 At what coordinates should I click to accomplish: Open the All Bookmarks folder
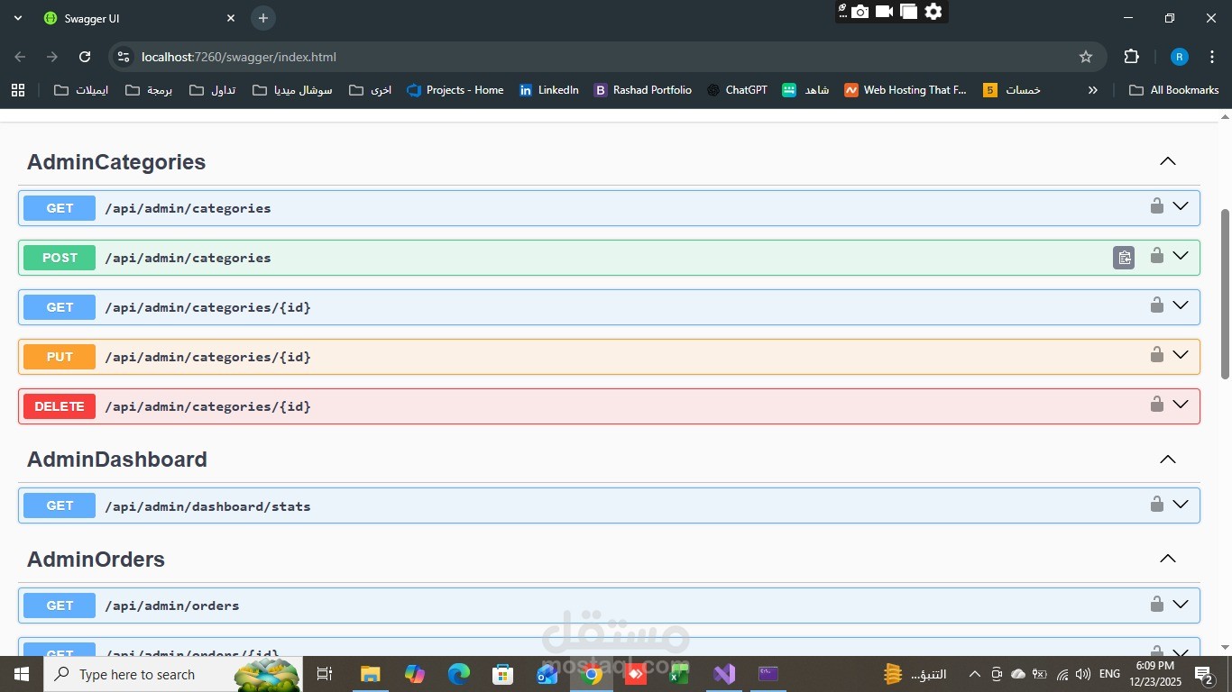tap(1174, 90)
